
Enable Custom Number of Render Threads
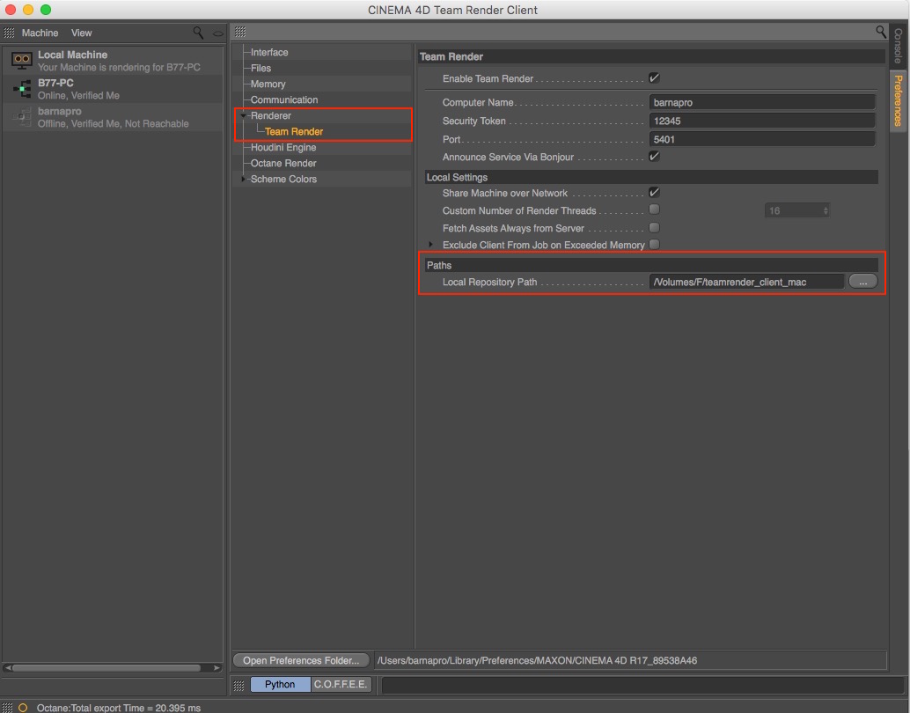[654, 209]
